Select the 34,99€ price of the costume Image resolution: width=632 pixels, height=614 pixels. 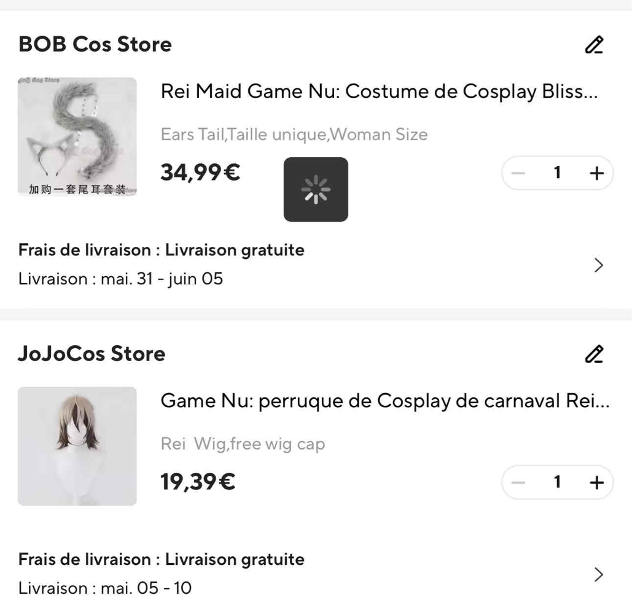(200, 174)
